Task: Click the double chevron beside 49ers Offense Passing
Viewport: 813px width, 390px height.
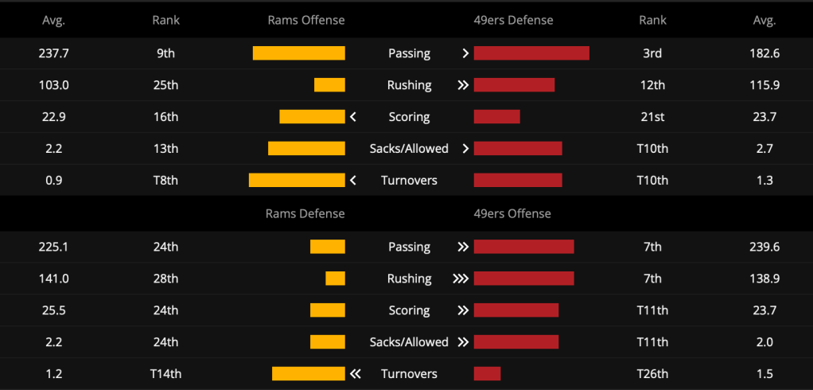Action: tap(463, 247)
